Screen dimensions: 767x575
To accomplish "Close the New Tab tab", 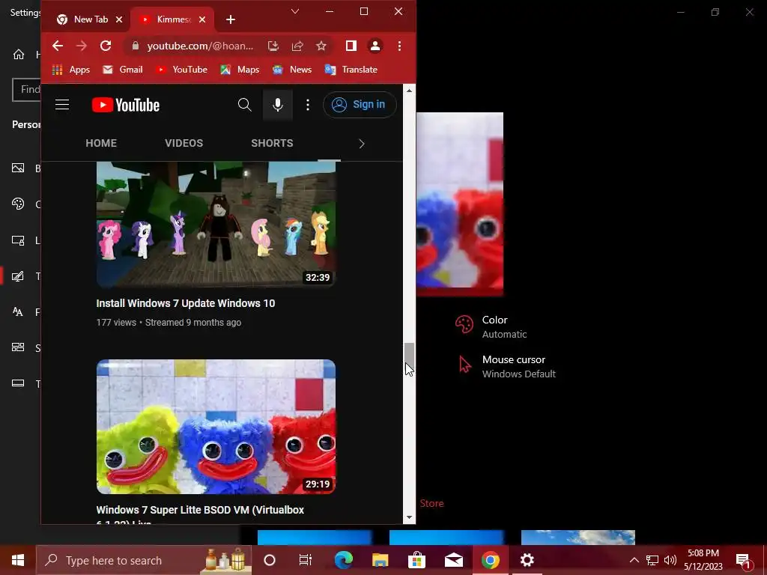I will pyautogui.click(x=119, y=19).
